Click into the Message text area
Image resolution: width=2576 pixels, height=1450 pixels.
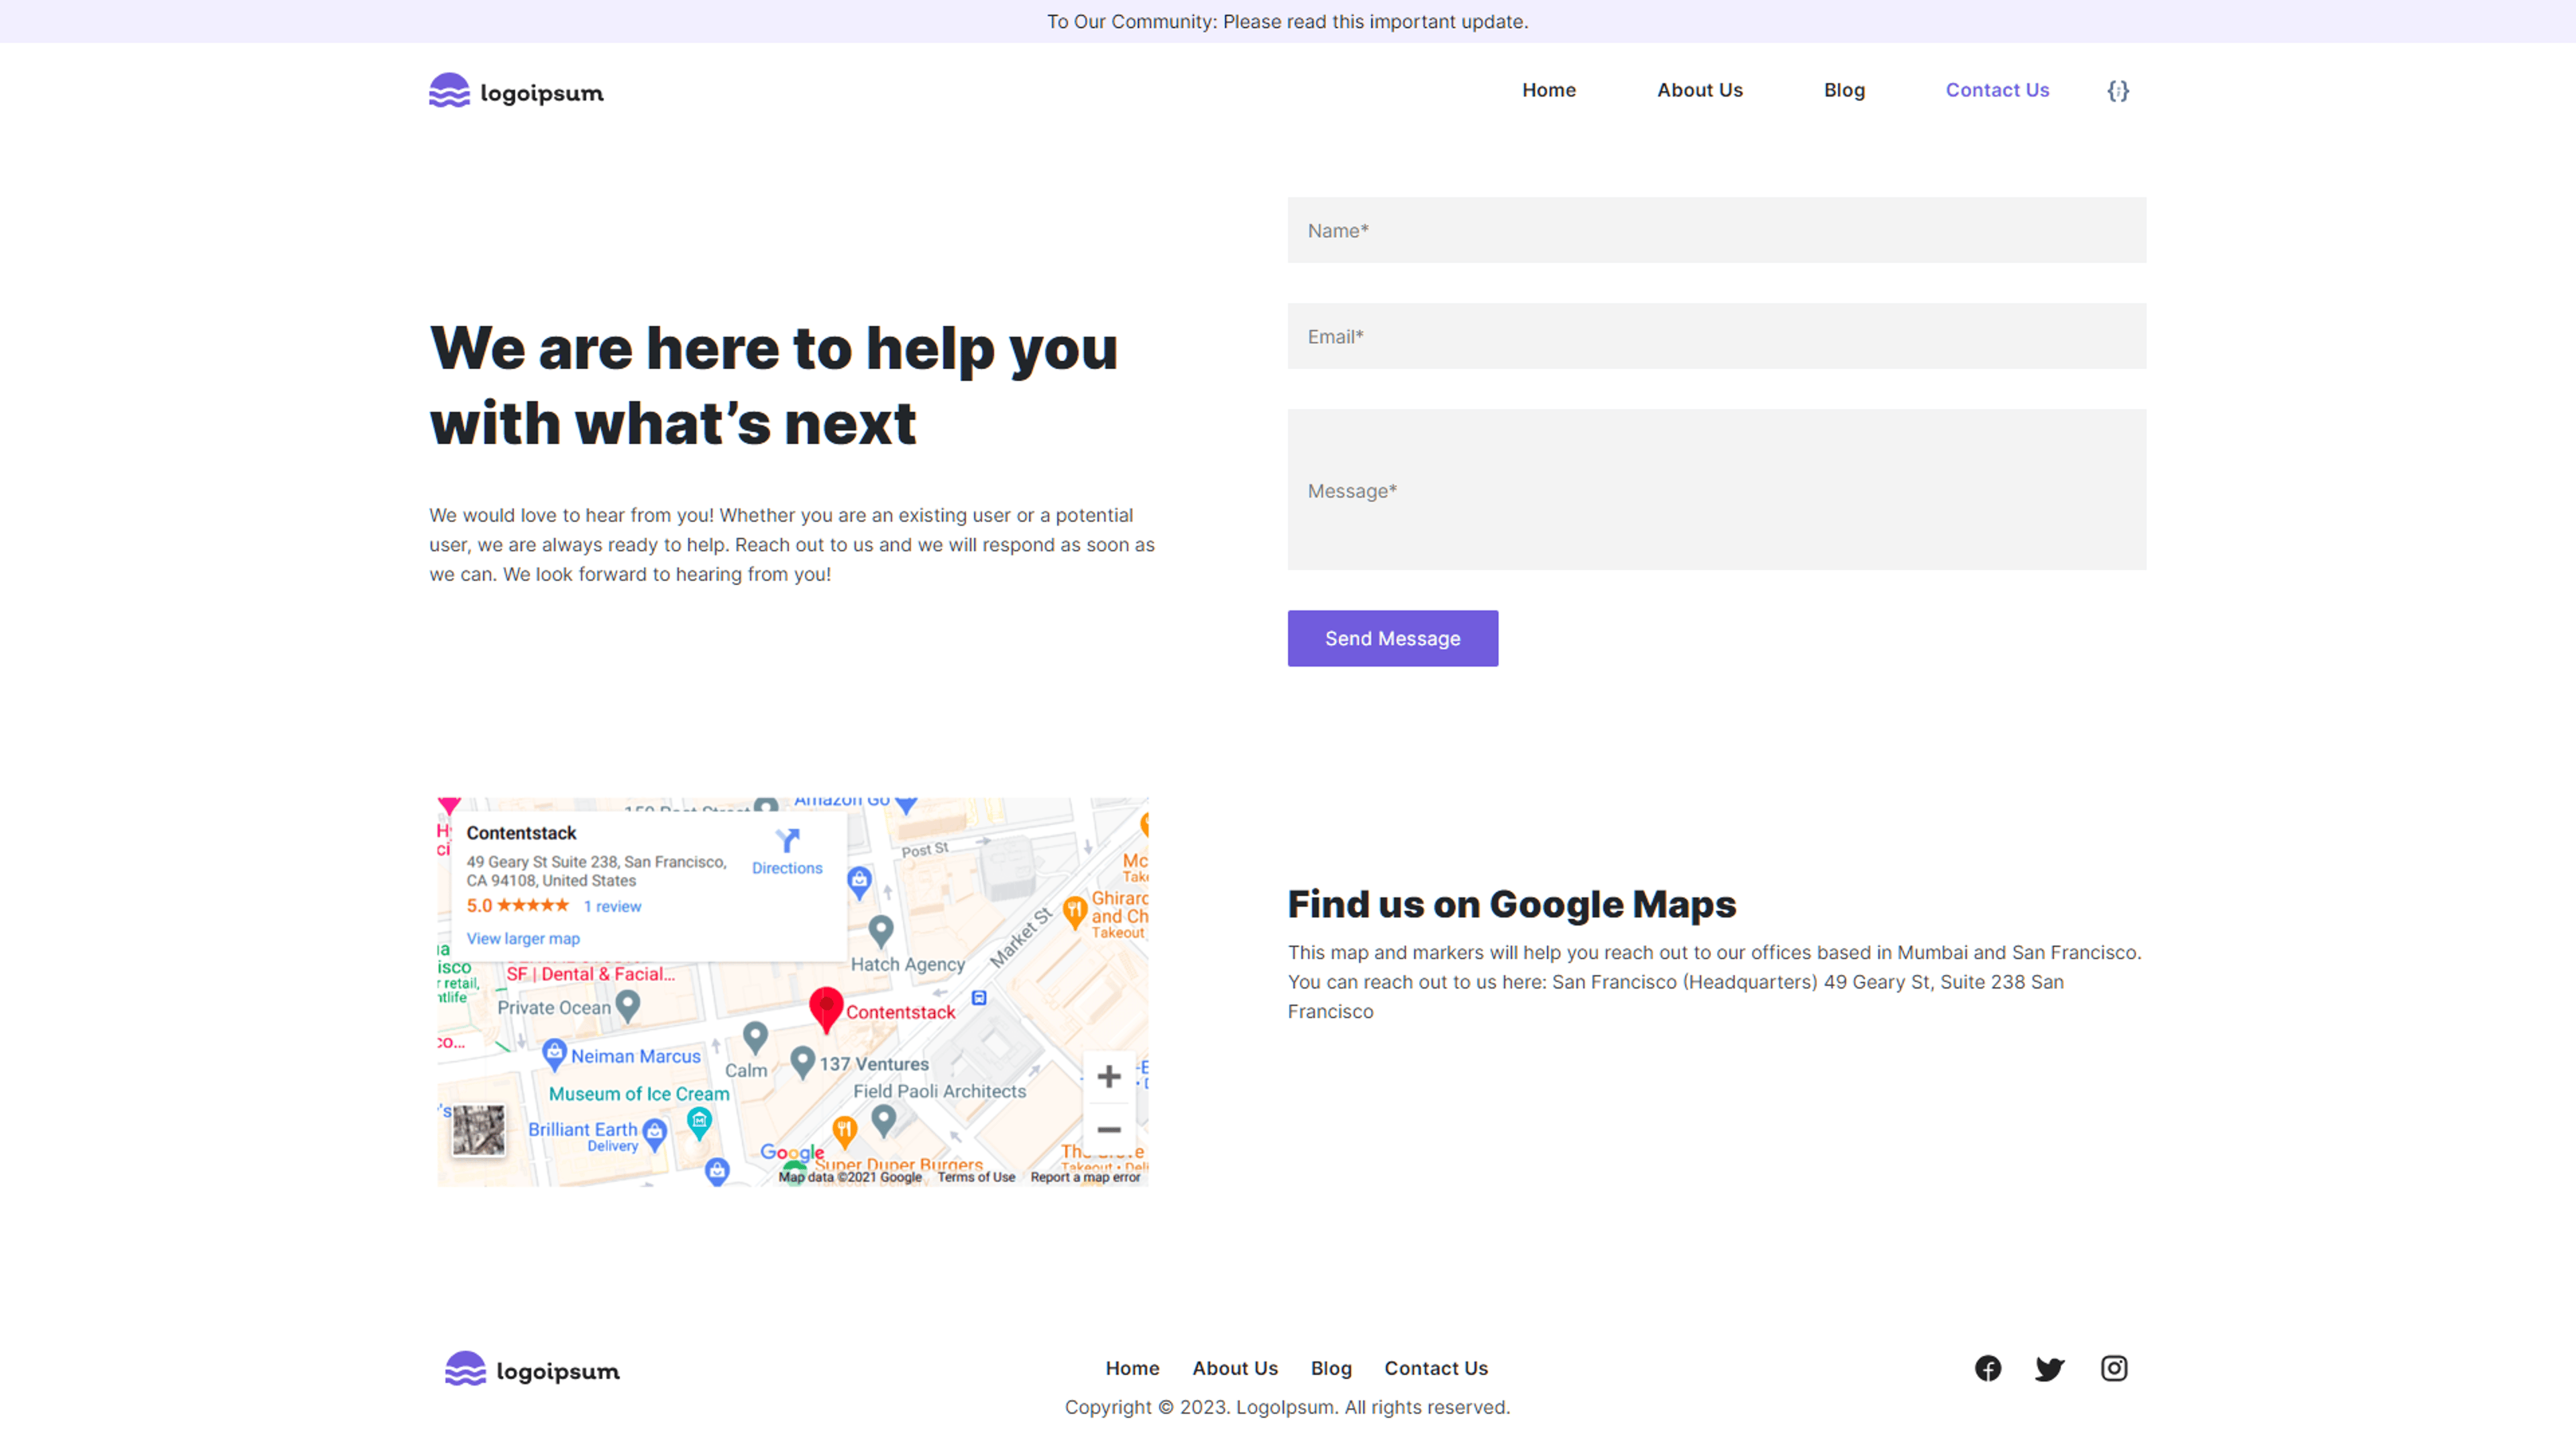click(1717, 490)
